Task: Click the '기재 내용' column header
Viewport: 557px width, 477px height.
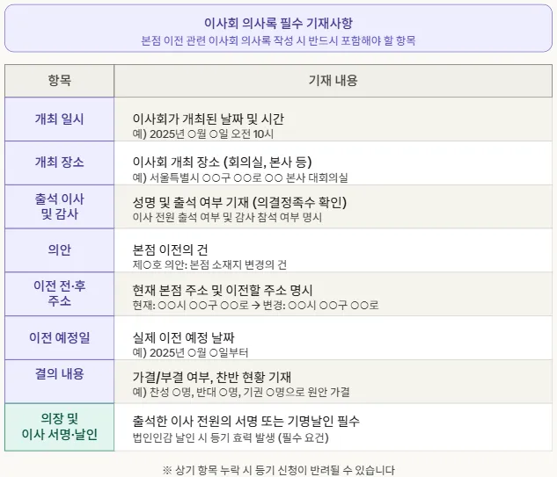Action: click(x=333, y=81)
